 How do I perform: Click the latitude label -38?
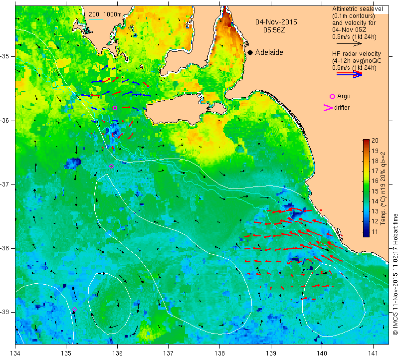click(x=4, y=248)
